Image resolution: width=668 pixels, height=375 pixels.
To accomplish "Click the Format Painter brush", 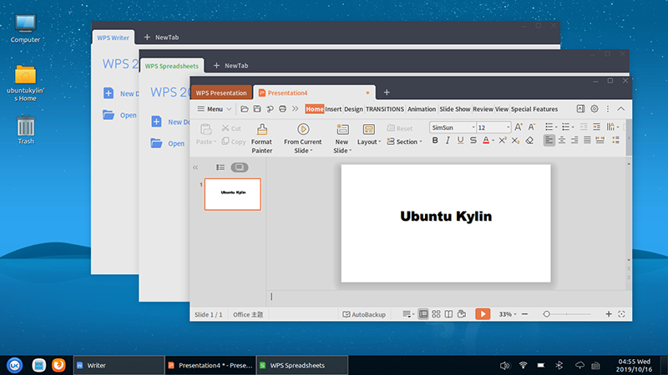I will pyautogui.click(x=262, y=129).
